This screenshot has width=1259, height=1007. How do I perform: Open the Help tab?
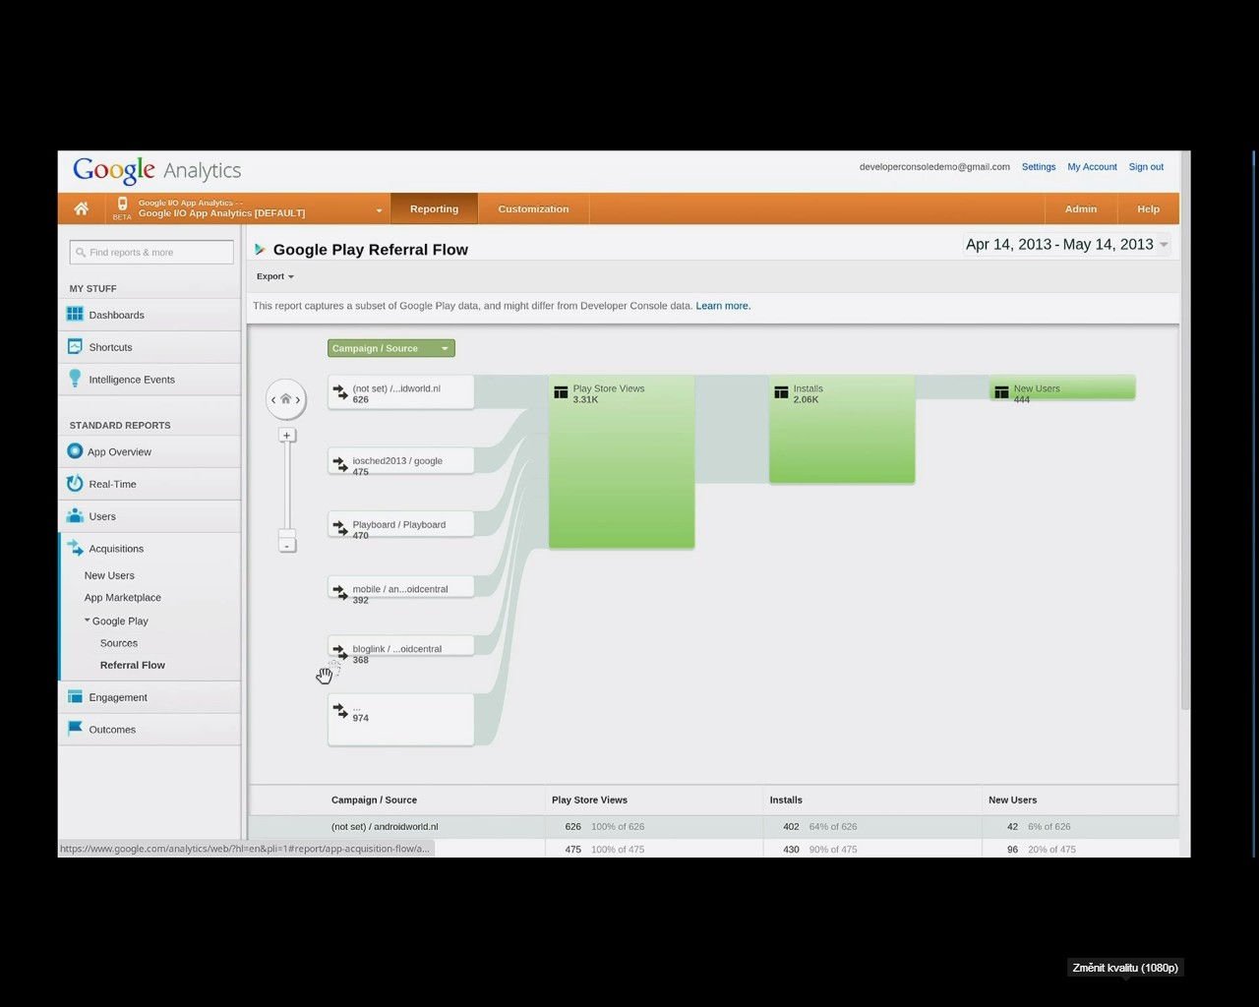[x=1148, y=208]
